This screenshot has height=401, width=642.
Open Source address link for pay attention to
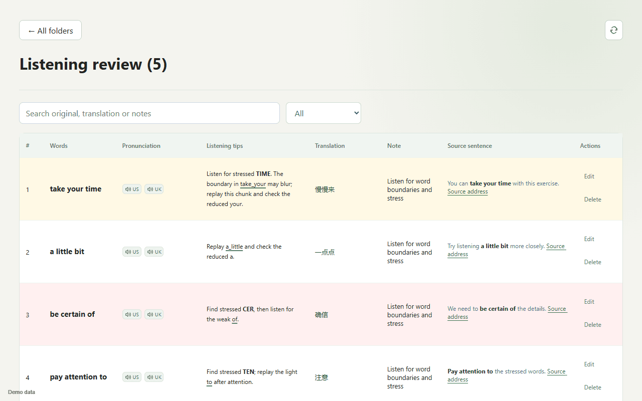pos(556,371)
